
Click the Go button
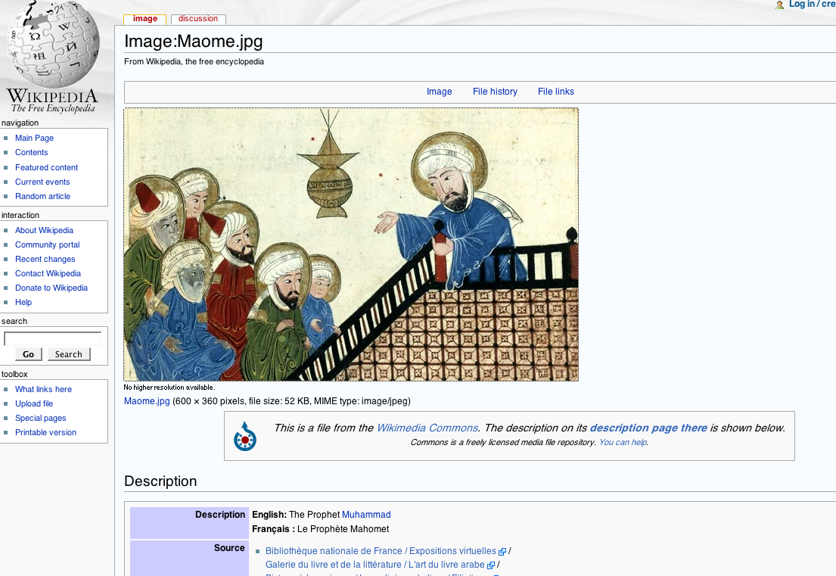point(28,354)
